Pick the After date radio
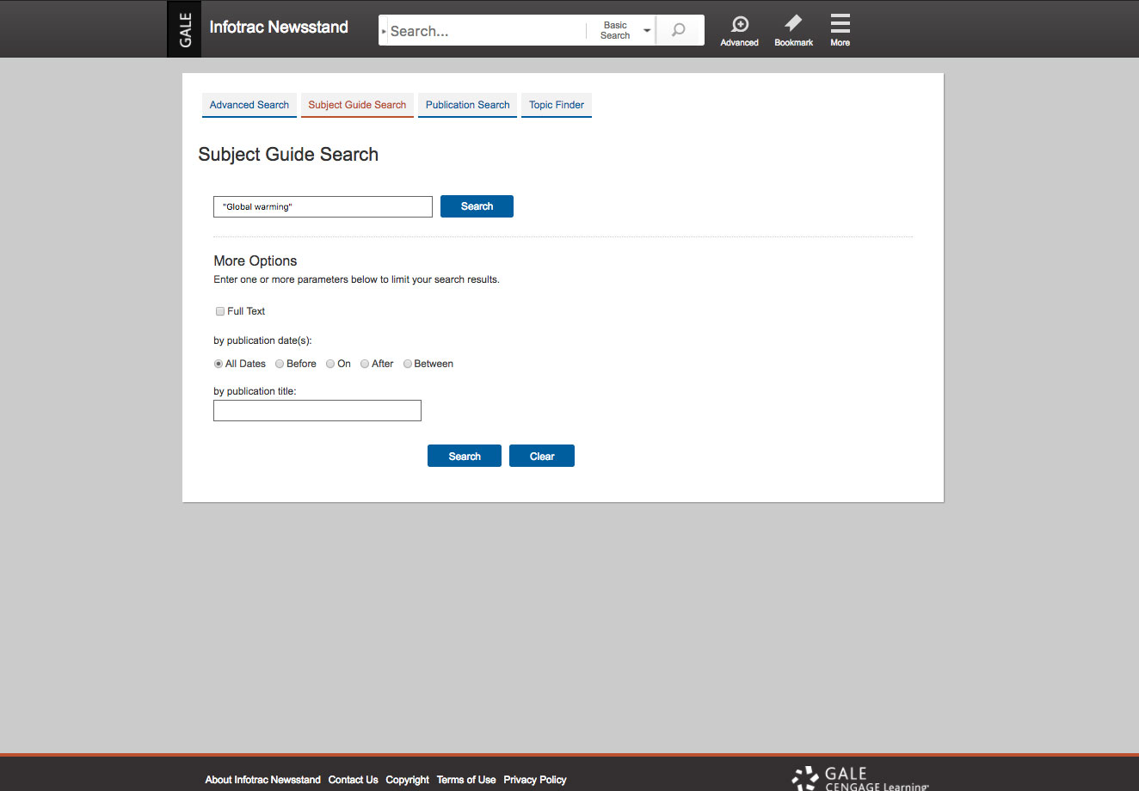The width and height of the screenshot is (1139, 791). 365,364
